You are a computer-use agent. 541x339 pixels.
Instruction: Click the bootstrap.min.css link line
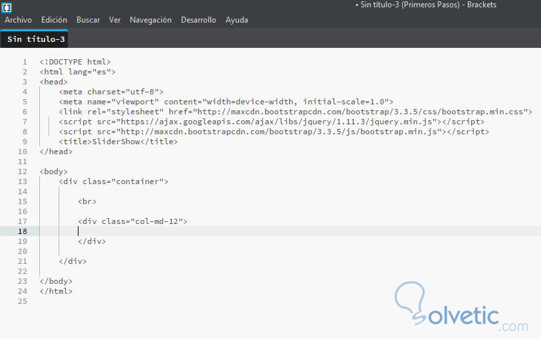[295, 112]
